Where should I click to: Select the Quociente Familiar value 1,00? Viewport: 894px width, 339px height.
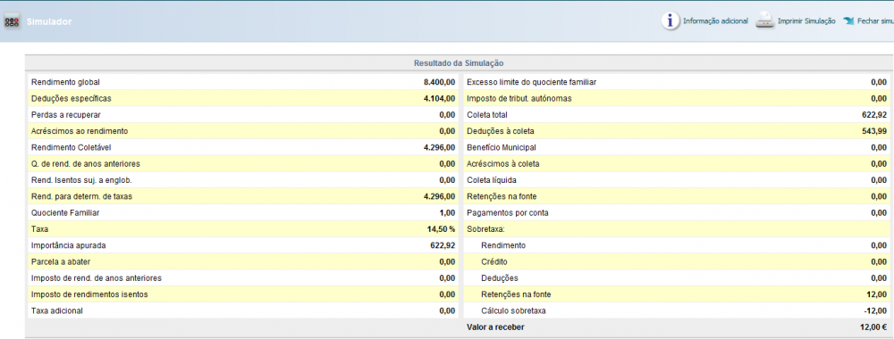click(x=448, y=212)
